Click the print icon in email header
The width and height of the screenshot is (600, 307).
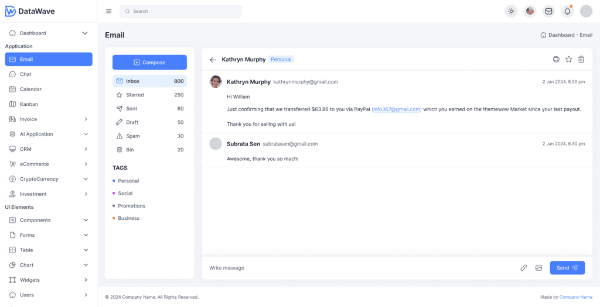click(556, 59)
